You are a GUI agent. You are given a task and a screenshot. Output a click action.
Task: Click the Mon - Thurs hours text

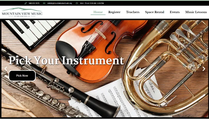point(92,3)
